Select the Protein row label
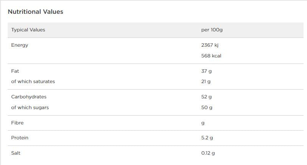The image size is (307, 165). pyautogui.click(x=20, y=138)
